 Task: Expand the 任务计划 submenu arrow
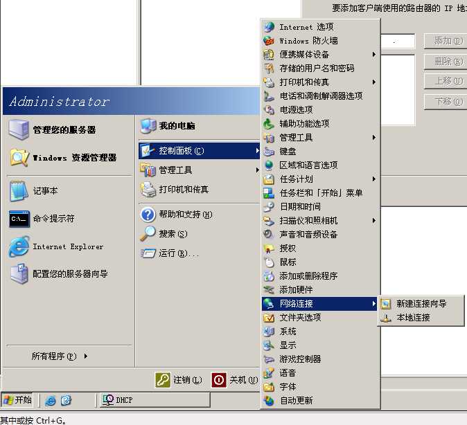373,179
